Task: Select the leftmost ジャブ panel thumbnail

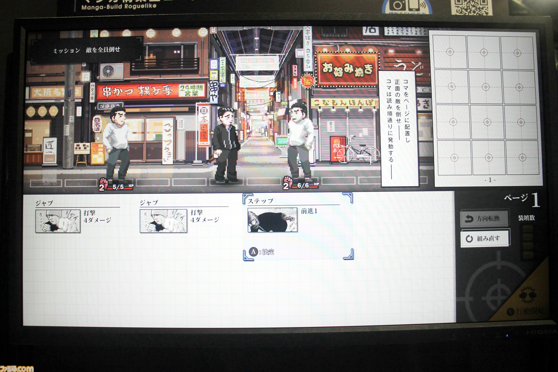Action: point(58,221)
